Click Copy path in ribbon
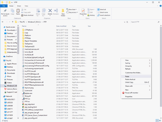162x122 pixels. pos(26,12)
